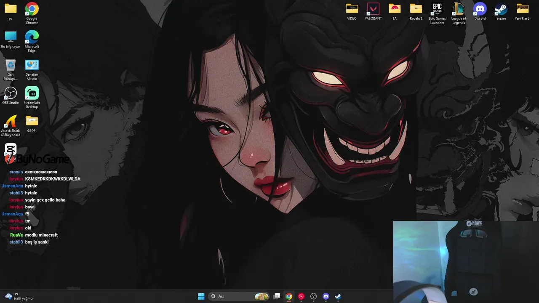Select Attack Shark X85Keyboard shortcut
This screenshot has width=539, height=303.
(x=11, y=126)
